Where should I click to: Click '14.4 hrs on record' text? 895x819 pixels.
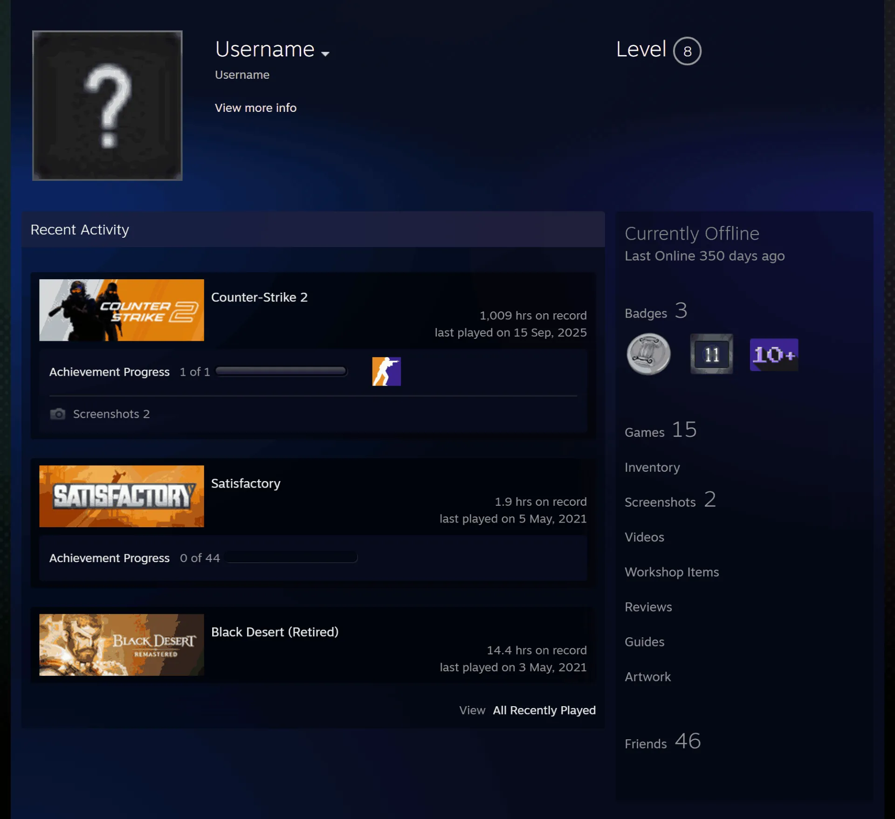pos(537,650)
